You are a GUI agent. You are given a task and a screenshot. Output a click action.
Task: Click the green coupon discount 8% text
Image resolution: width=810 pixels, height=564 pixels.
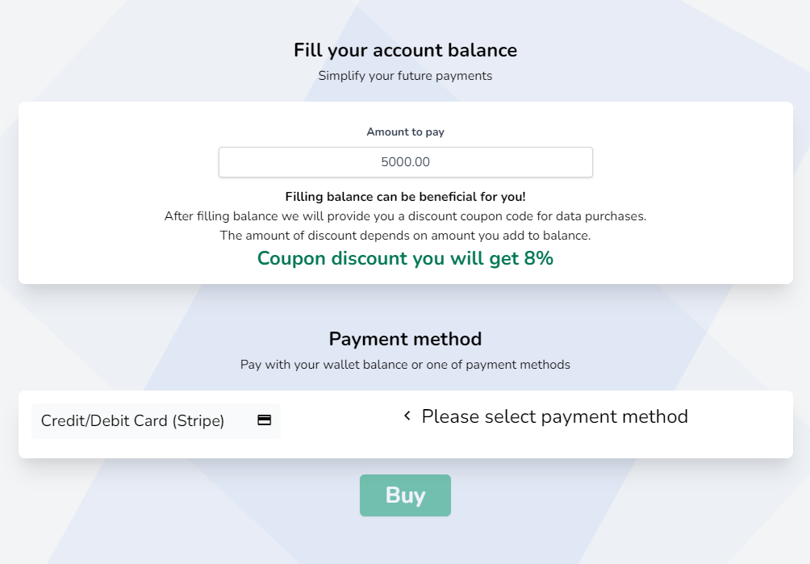click(x=405, y=258)
